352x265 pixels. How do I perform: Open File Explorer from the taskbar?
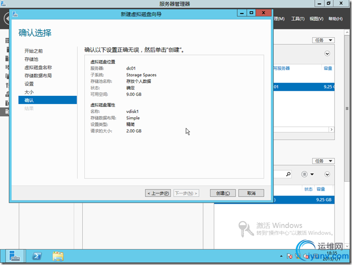pyautogui.click(x=58, y=256)
